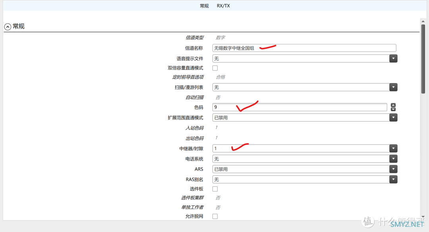
Task: Open the 语音提示文件 dropdown
Action: [x=393, y=58]
